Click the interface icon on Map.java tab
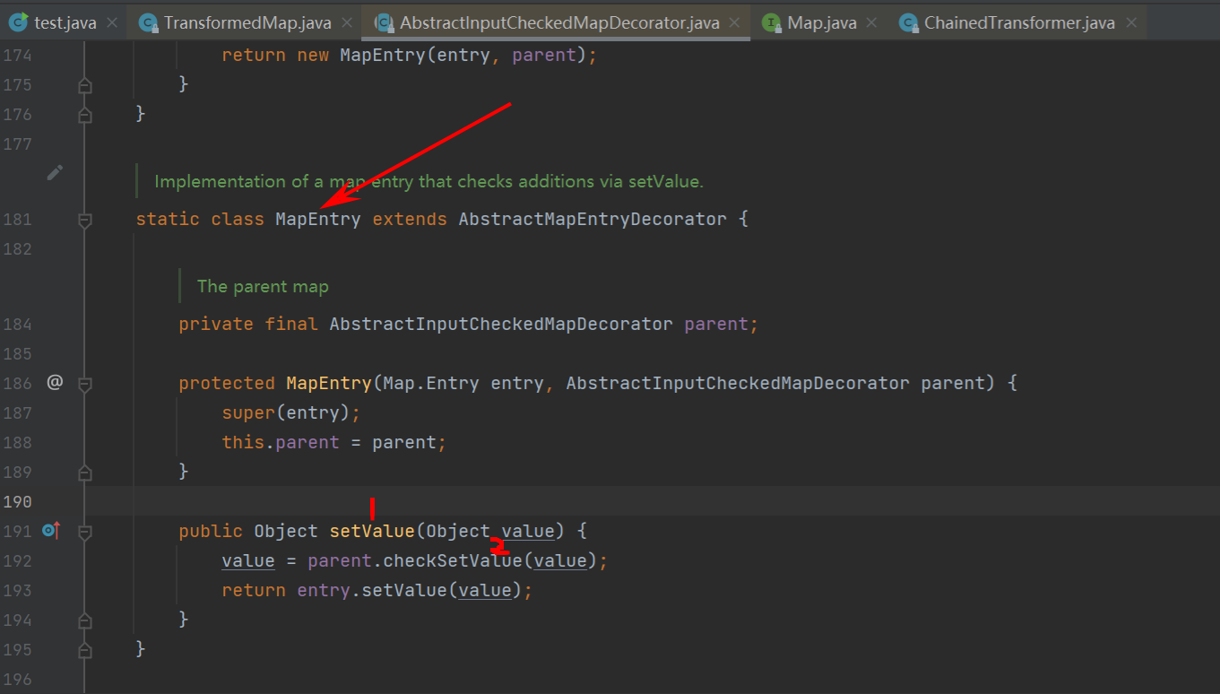The width and height of the screenshot is (1220, 694). (x=771, y=22)
